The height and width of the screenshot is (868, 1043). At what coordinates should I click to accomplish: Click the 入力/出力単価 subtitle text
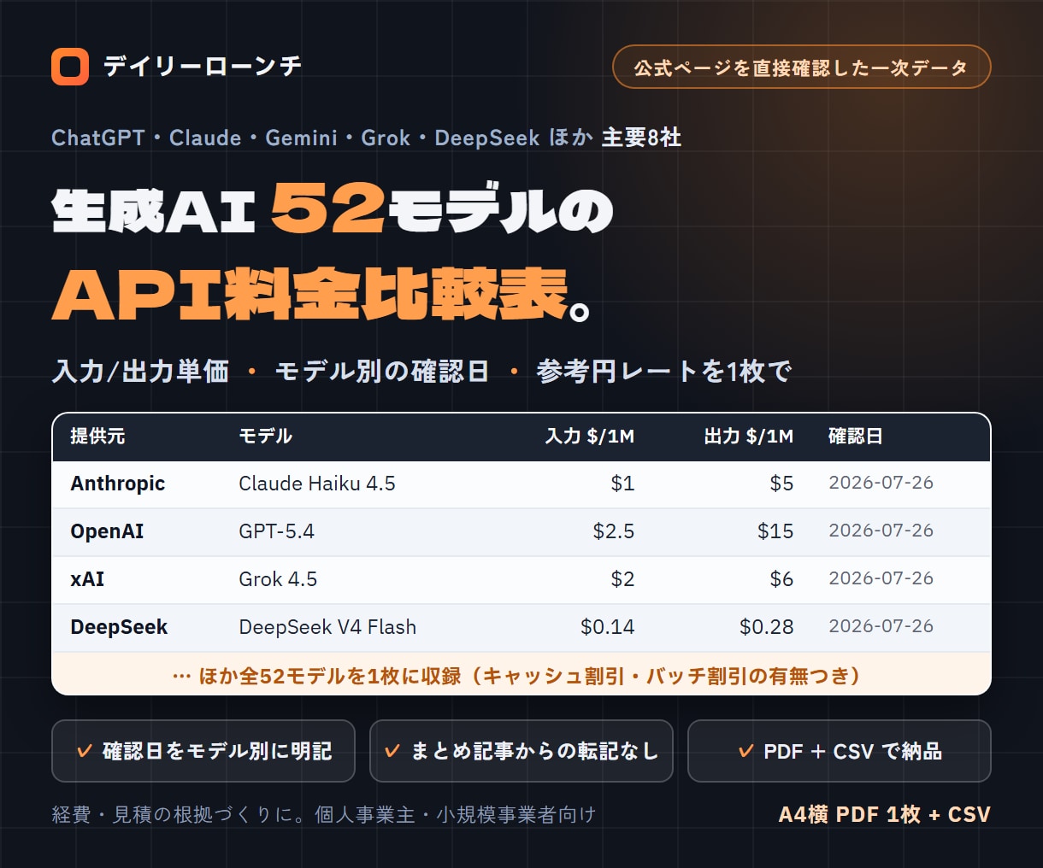pyautogui.click(x=140, y=372)
